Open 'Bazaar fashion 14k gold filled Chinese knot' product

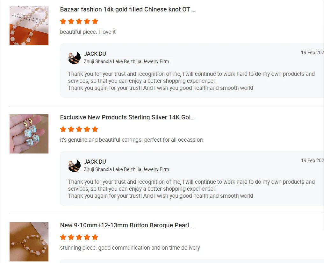pos(127,10)
